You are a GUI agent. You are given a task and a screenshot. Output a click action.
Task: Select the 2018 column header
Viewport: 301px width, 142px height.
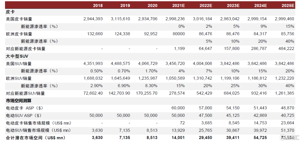98,6
